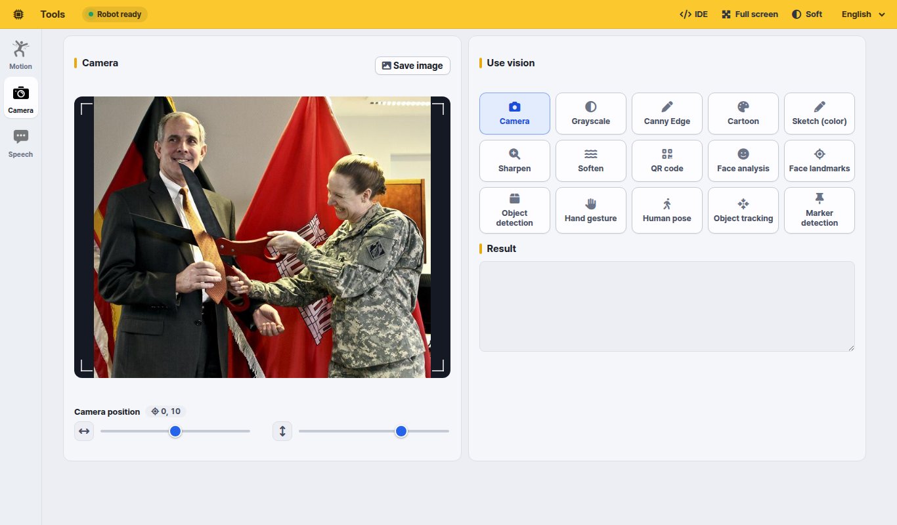
Task: Open the Motion sidebar section
Action: 20,54
